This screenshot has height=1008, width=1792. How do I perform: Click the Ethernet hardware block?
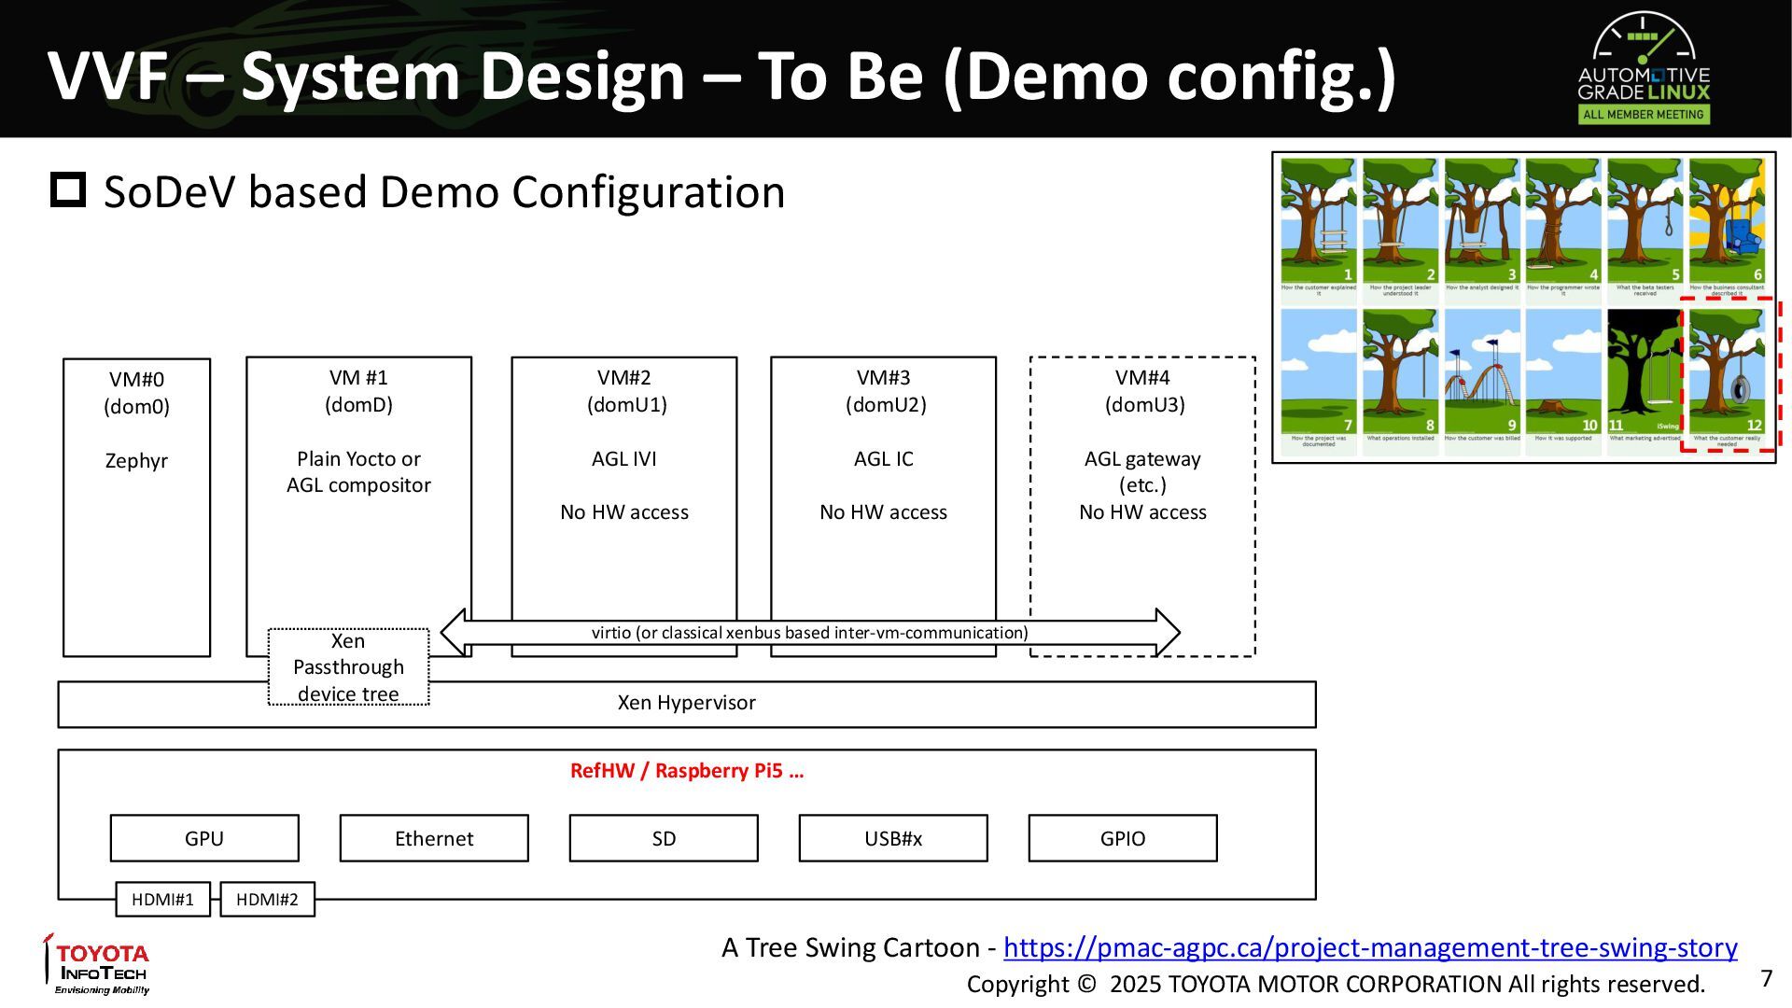point(434,838)
